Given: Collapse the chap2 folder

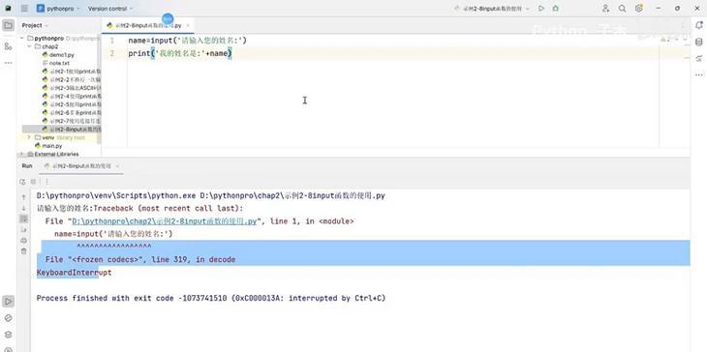Looking at the screenshot, I should coord(29,46).
